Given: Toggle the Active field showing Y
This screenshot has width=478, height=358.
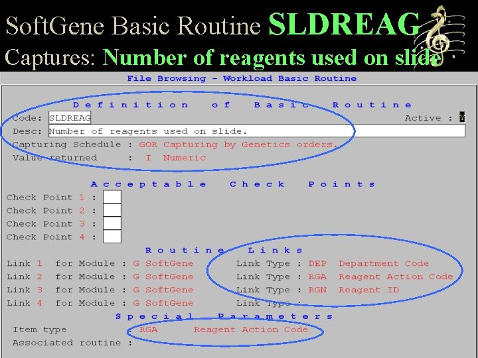Looking at the screenshot, I should (x=462, y=117).
